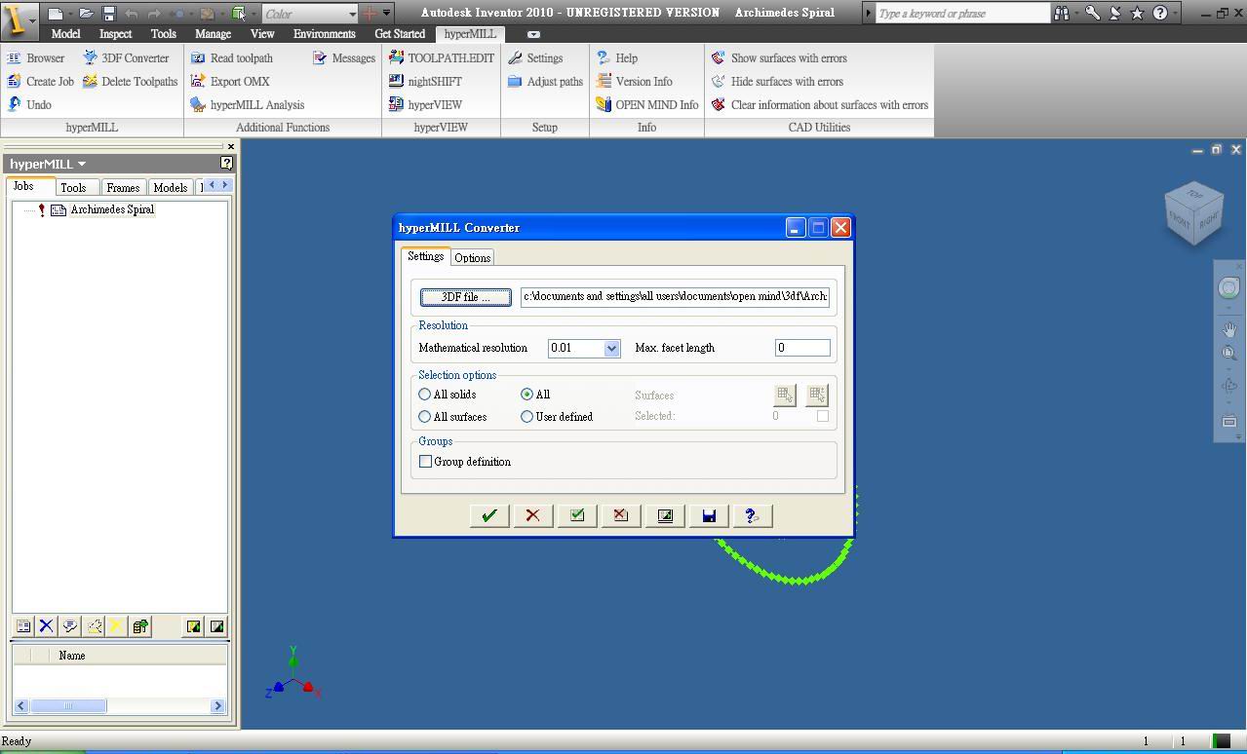Start hyperMILL Analysis
1247x754 pixels.
coord(248,105)
